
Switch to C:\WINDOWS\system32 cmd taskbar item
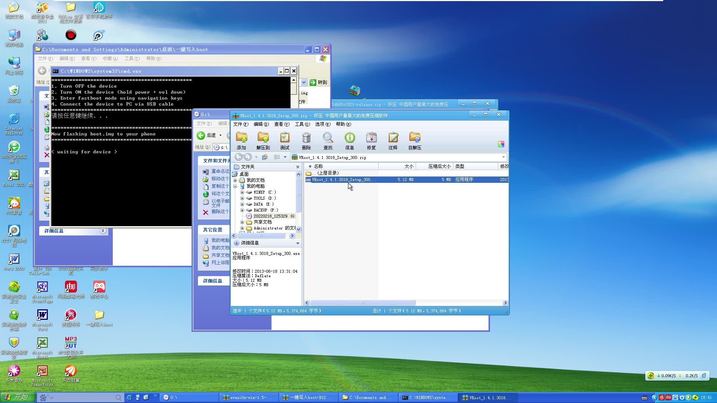428,398
